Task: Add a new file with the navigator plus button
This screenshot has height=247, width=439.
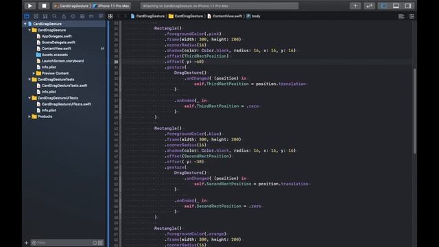Action: click(x=26, y=242)
